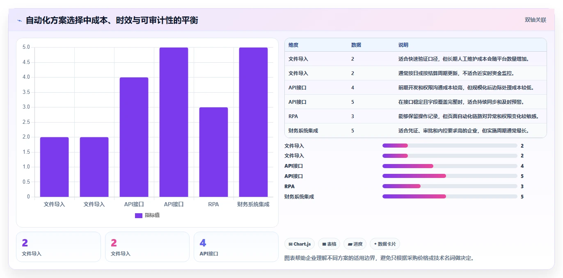Click the 财务系统集成 bar in the chart

coord(253,122)
